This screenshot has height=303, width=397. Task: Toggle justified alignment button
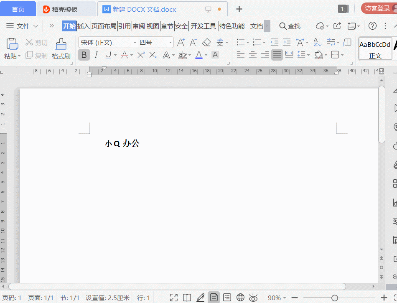tap(277, 55)
